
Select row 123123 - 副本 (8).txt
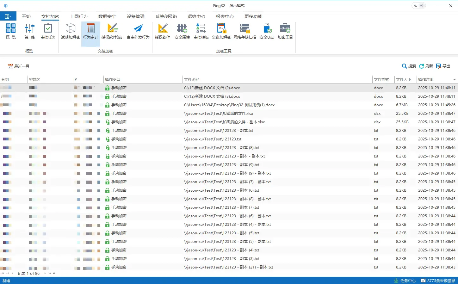(x=229, y=148)
